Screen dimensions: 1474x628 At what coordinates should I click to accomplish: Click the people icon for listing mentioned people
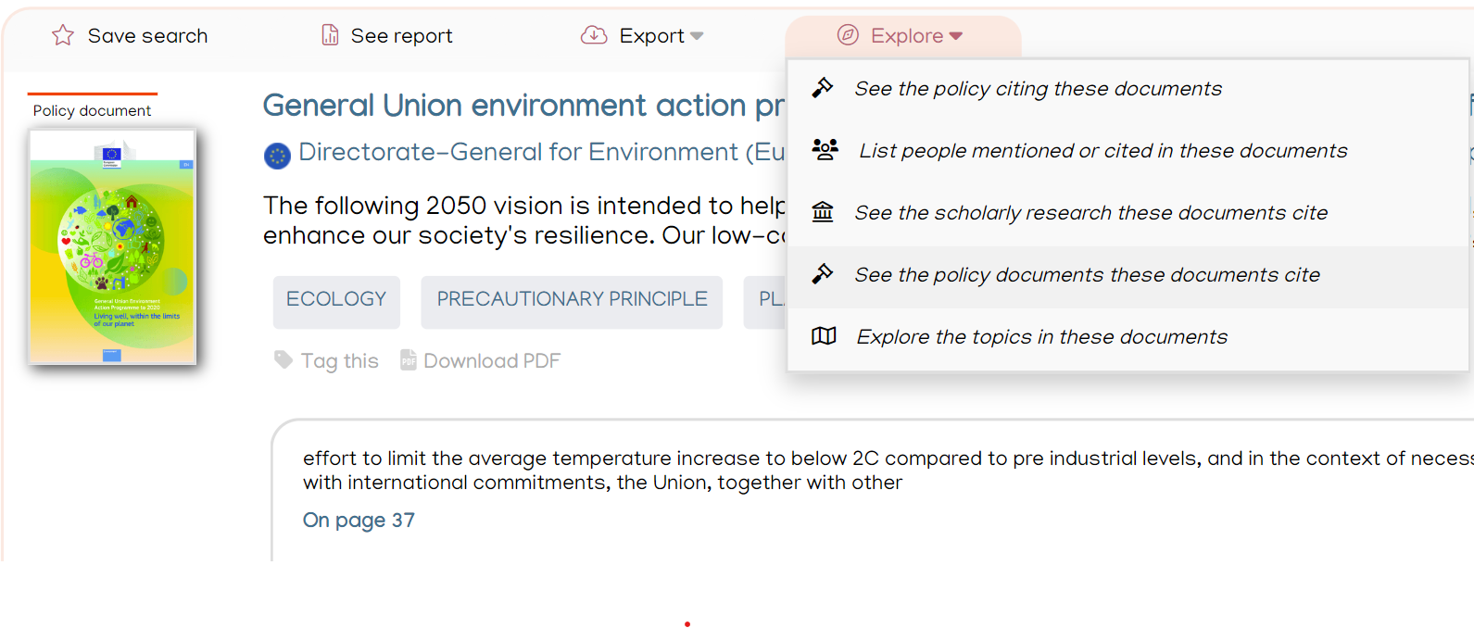tap(824, 148)
